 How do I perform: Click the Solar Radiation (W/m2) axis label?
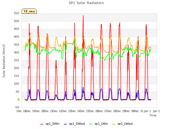(x=4, y=61)
